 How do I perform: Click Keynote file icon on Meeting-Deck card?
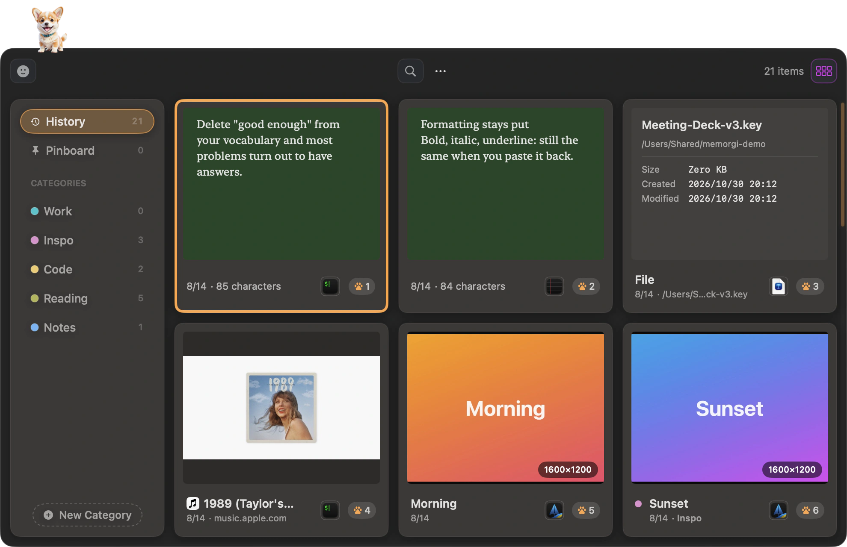pyautogui.click(x=778, y=286)
